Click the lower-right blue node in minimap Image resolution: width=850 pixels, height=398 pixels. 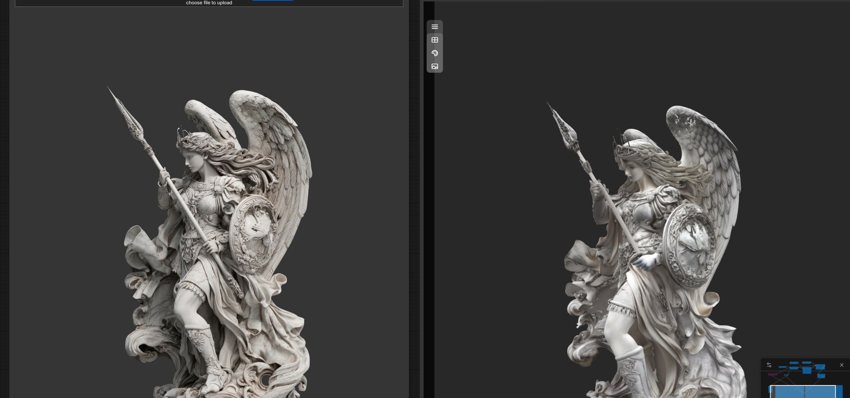[x=821, y=376]
